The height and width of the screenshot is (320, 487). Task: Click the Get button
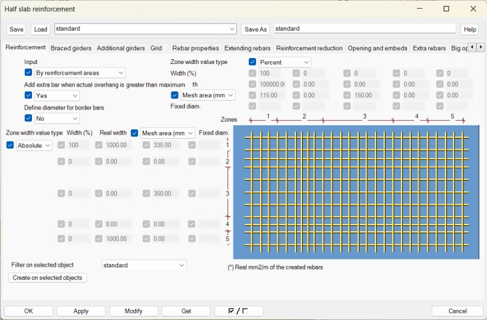click(186, 311)
